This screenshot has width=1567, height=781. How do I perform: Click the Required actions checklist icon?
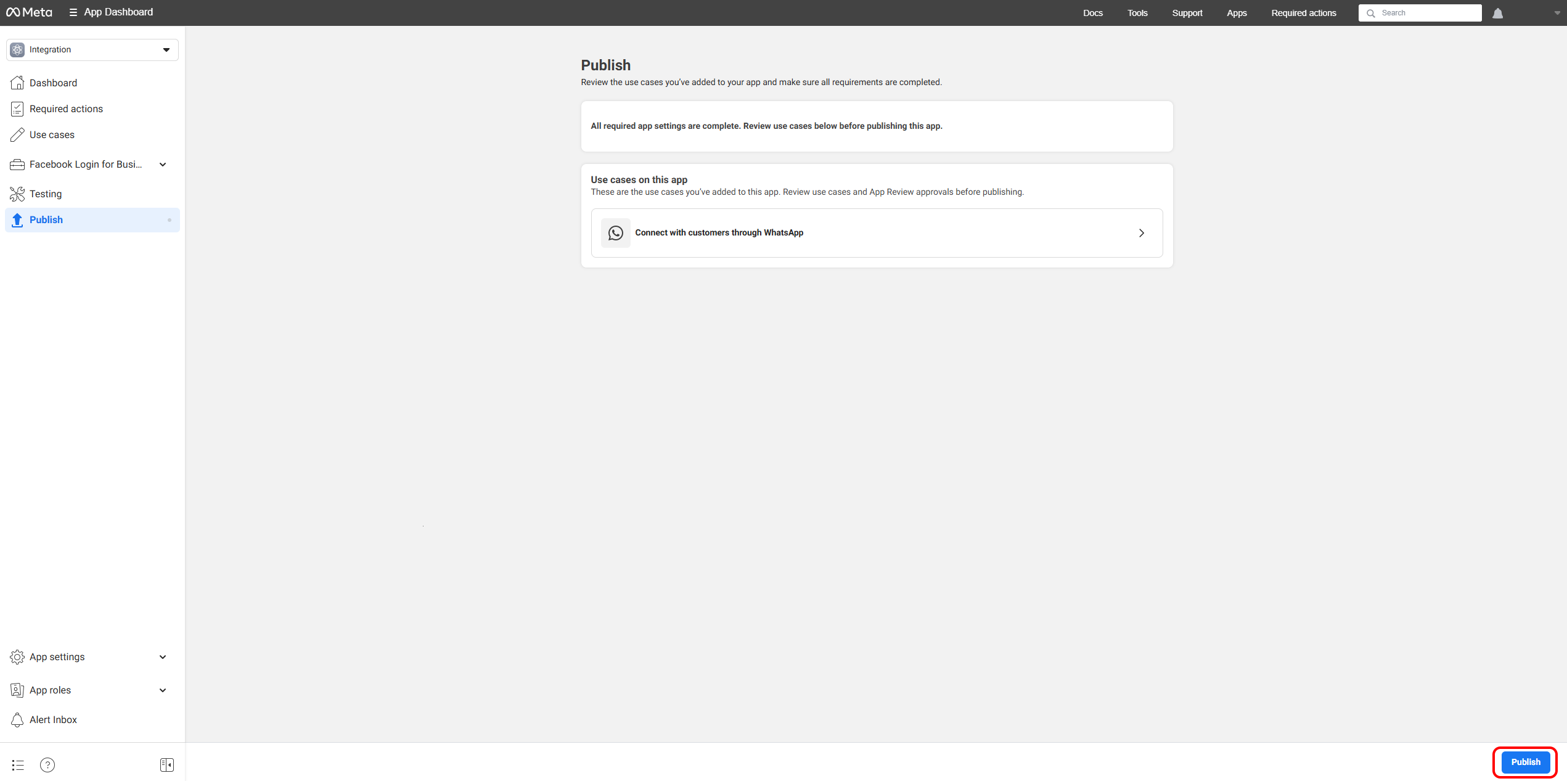click(x=17, y=109)
